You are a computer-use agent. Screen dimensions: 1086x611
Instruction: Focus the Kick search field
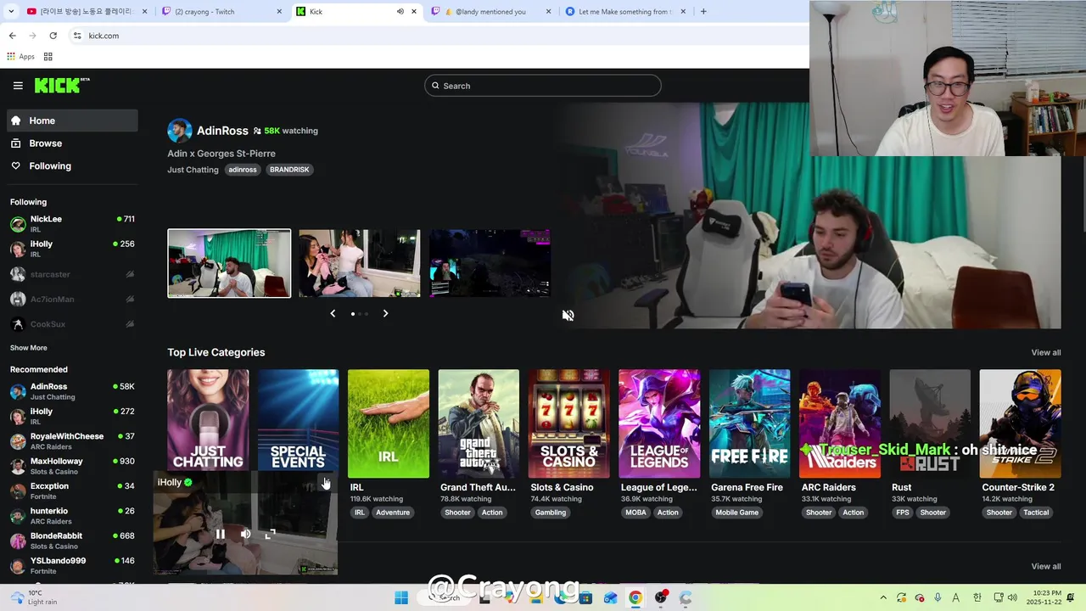pyautogui.click(x=543, y=86)
